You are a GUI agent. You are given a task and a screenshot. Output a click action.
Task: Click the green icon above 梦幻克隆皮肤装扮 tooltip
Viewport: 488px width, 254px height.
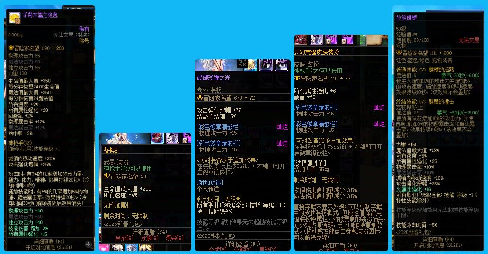coord(362,40)
